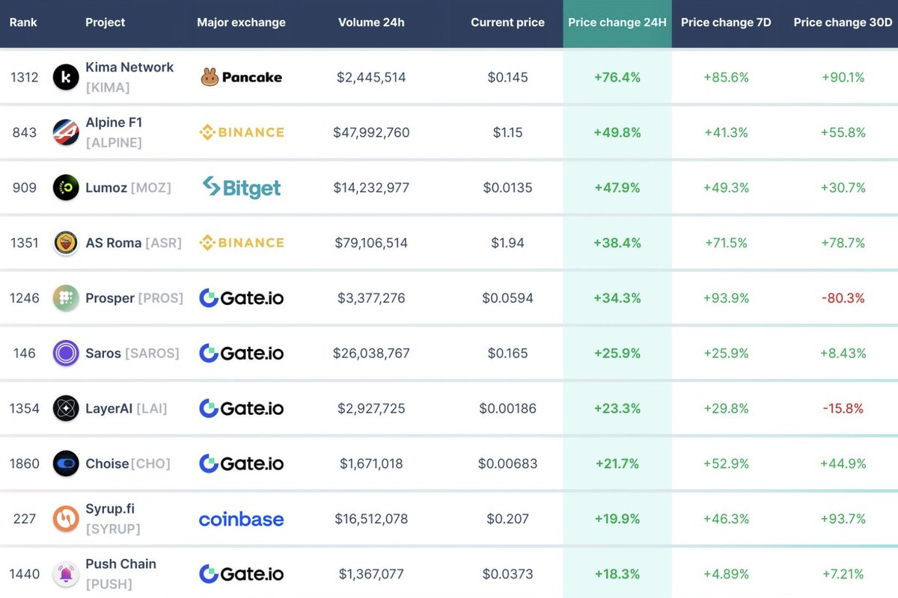Open the Choise [CHO] project name
898x598 pixels.
point(128,463)
